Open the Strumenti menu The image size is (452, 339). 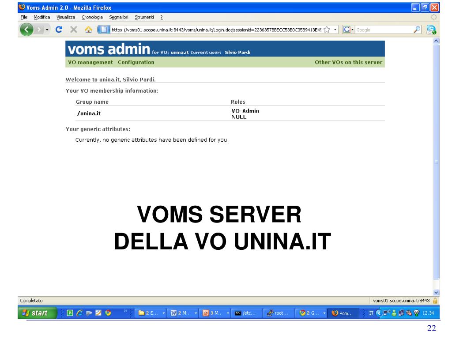pyautogui.click(x=144, y=17)
